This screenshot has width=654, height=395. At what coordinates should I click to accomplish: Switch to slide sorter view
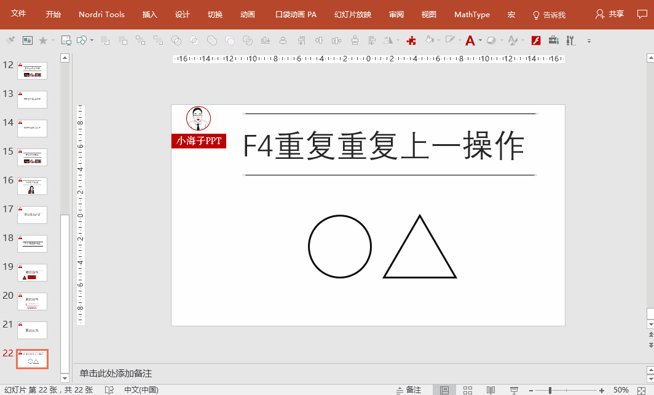[x=468, y=390]
